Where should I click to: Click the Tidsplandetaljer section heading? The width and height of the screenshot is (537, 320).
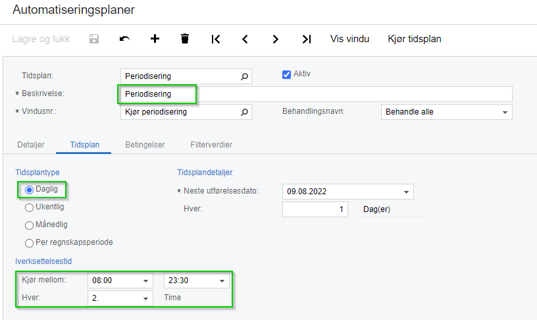tap(205, 173)
